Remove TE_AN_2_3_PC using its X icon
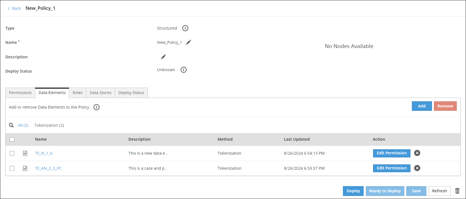The height and width of the screenshot is (199, 466). (x=417, y=168)
